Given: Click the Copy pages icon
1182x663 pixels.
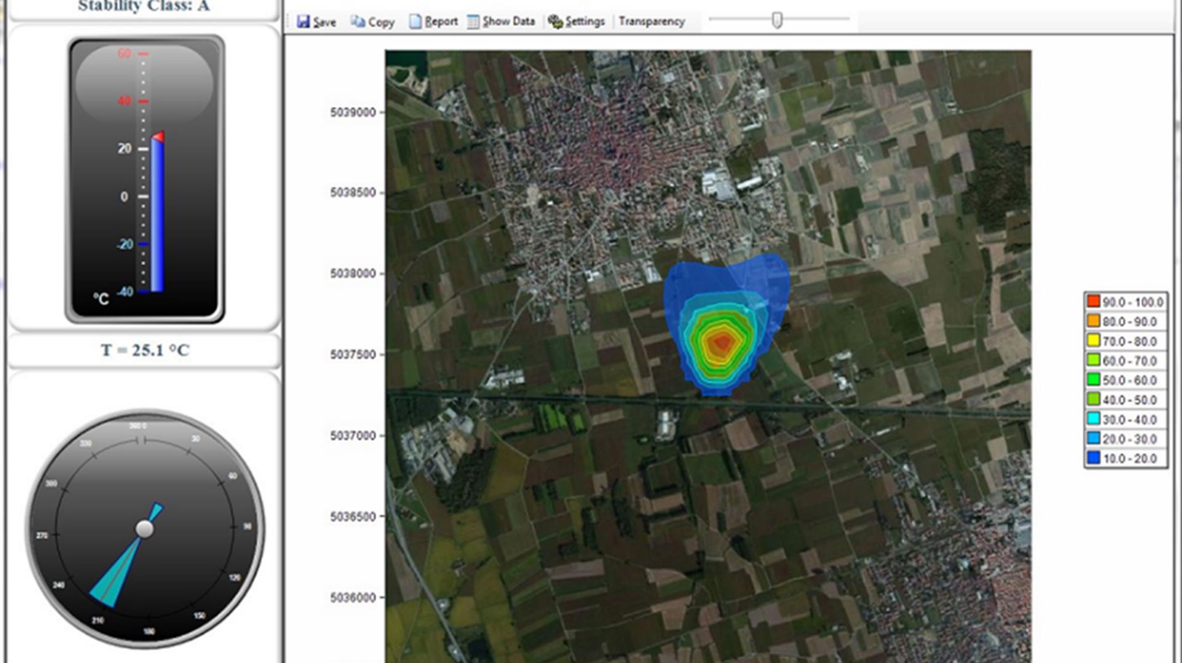Looking at the screenshot, I should (357, 22).
